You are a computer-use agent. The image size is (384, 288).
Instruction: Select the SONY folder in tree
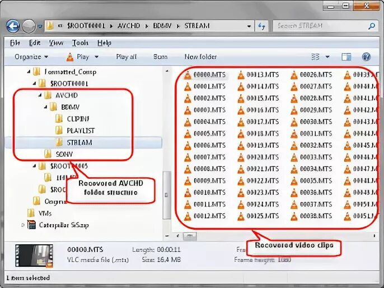coord(64,154)
